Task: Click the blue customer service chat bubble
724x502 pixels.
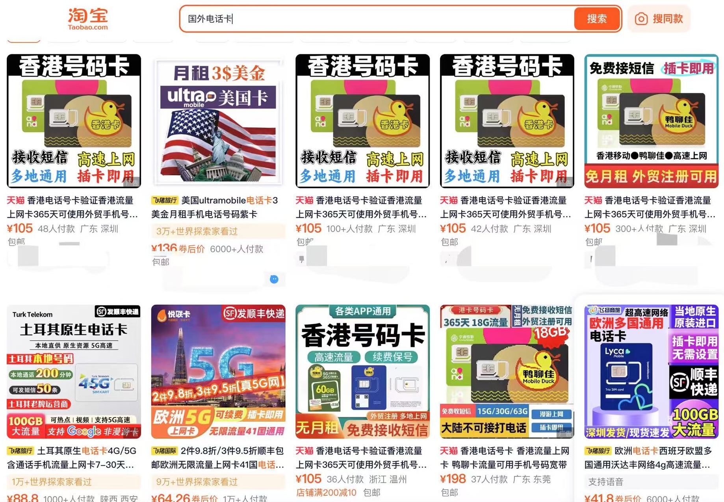Action: point(273,279)
